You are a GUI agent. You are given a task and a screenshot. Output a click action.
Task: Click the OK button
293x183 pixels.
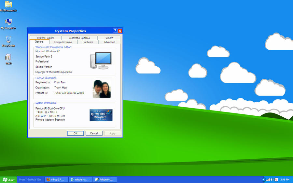75,133
